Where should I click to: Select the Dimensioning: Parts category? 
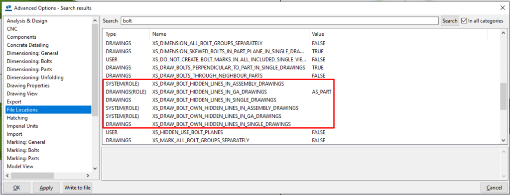click(x=29, y=69)
